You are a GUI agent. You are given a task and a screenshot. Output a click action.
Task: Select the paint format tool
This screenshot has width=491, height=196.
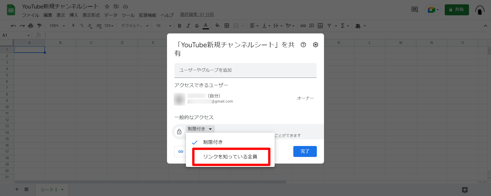tap(39, 26)
